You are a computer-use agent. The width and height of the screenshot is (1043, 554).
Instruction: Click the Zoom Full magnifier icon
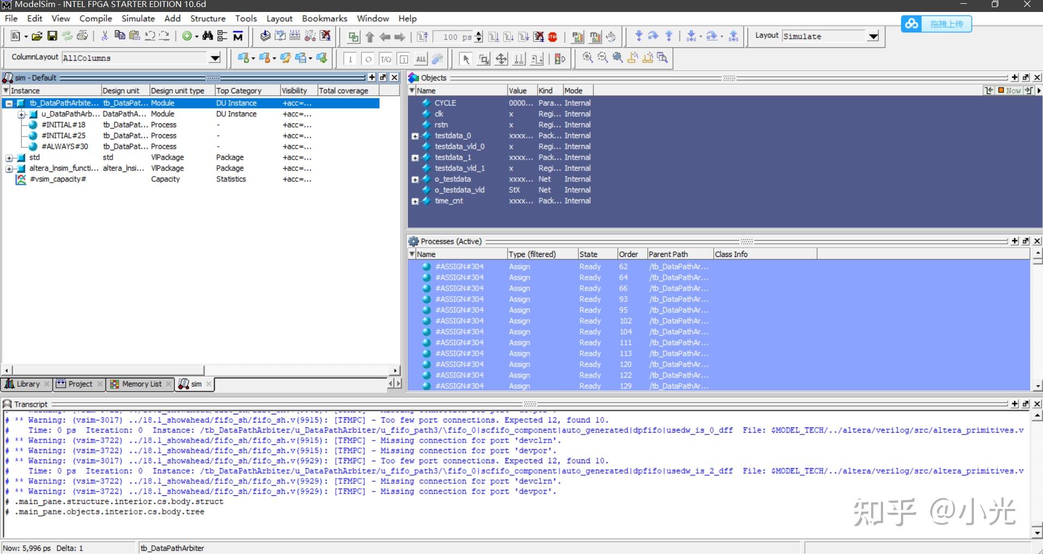[x=618, y=58]
